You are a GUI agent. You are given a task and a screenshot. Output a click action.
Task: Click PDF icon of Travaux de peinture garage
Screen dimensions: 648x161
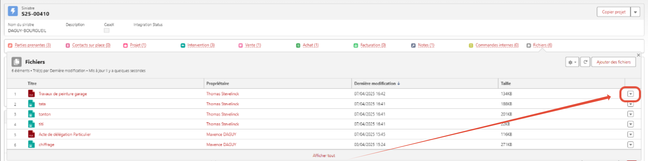pyautogui.click(x=31, y=94)
